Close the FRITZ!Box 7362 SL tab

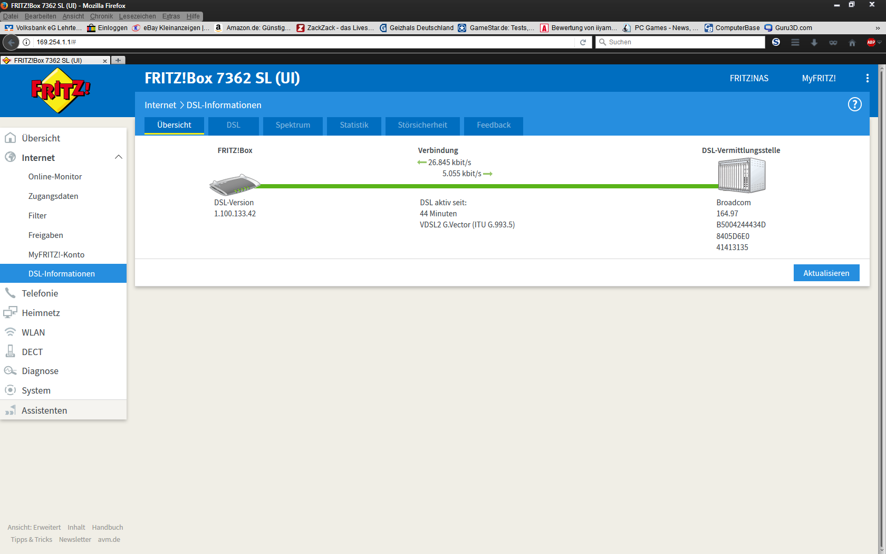(x=105, y=61)
